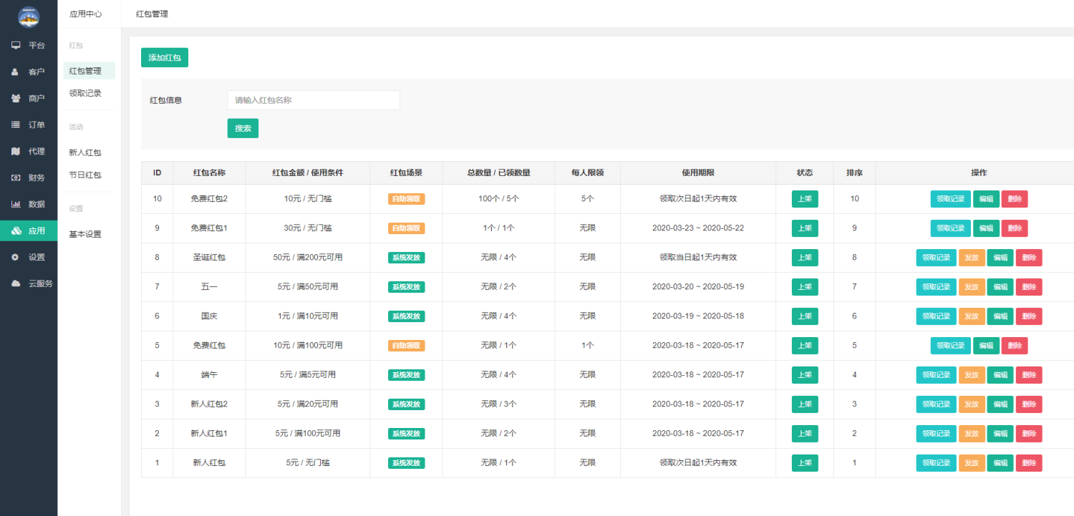Click the date range 2020-03-23 ~ 2020-05-22
1074x516 pixels.
[698, 228]
